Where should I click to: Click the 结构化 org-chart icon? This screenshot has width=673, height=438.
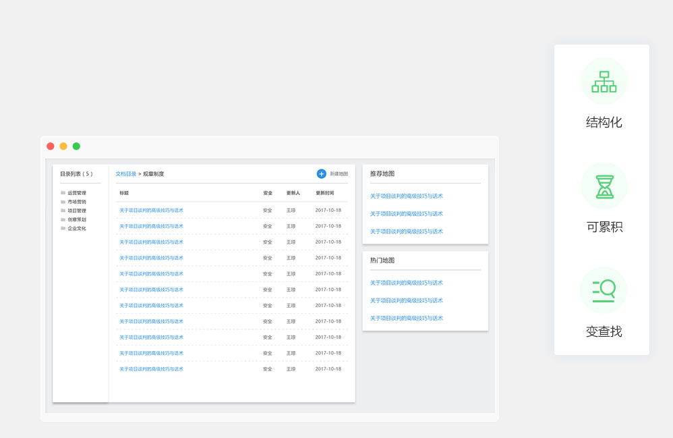pos(604,82)
